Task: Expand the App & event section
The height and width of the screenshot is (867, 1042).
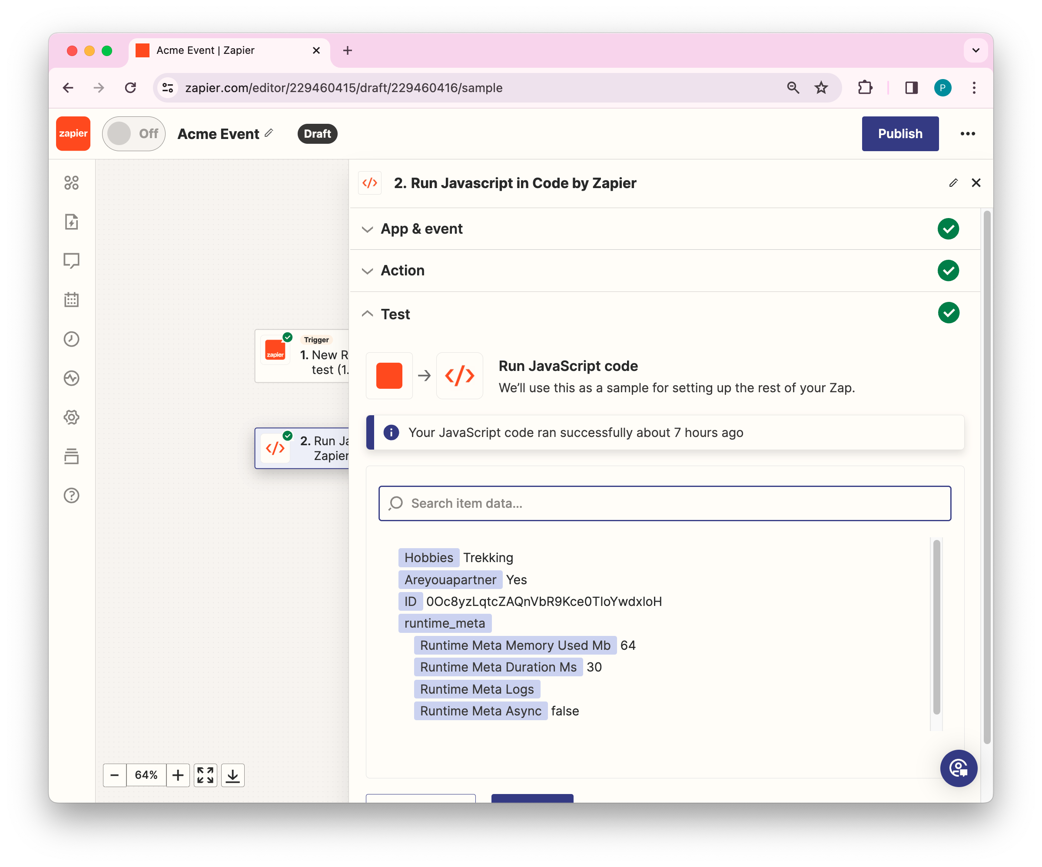Action: [x=421, y=228]
